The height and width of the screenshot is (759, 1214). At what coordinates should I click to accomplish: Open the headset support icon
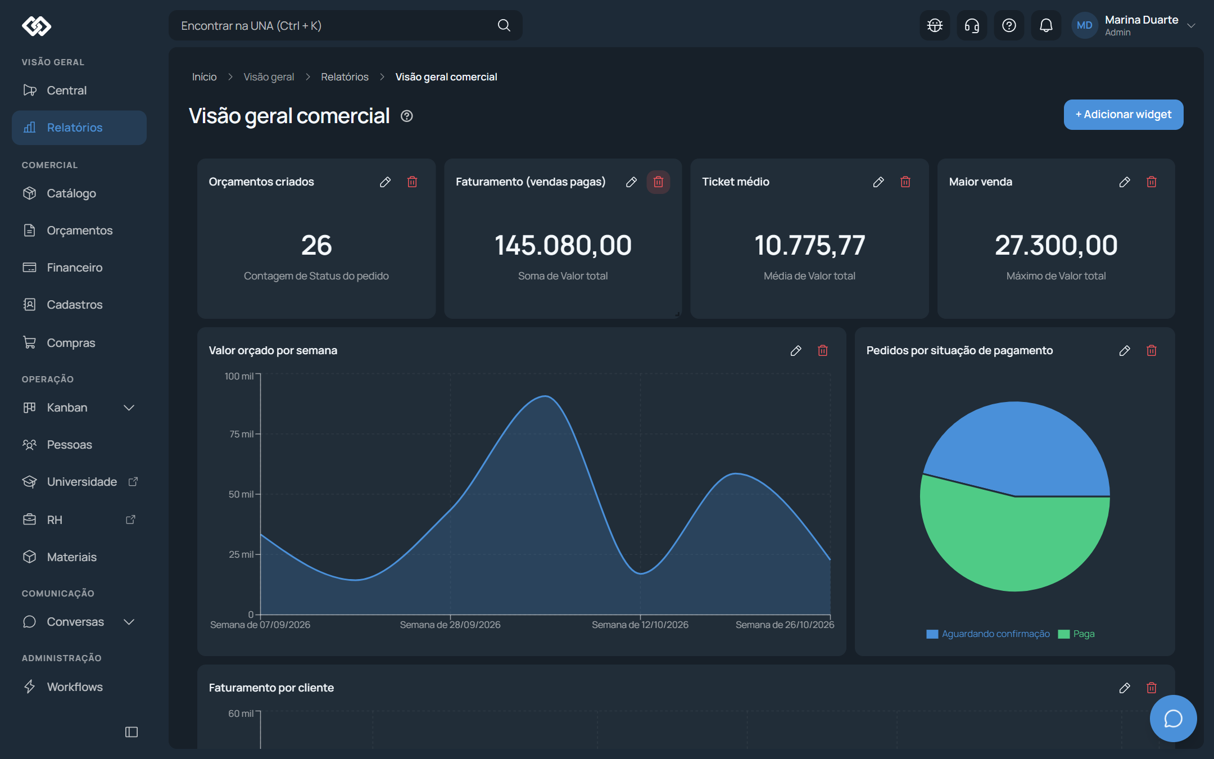[x=972, y=25]
